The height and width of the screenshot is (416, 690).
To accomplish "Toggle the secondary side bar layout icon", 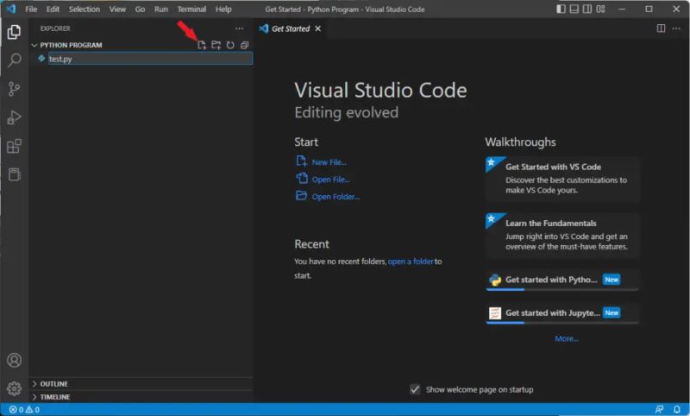I will coord(587,9).
